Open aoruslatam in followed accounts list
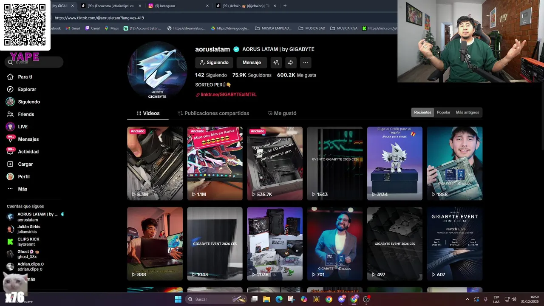 (35, 217)
